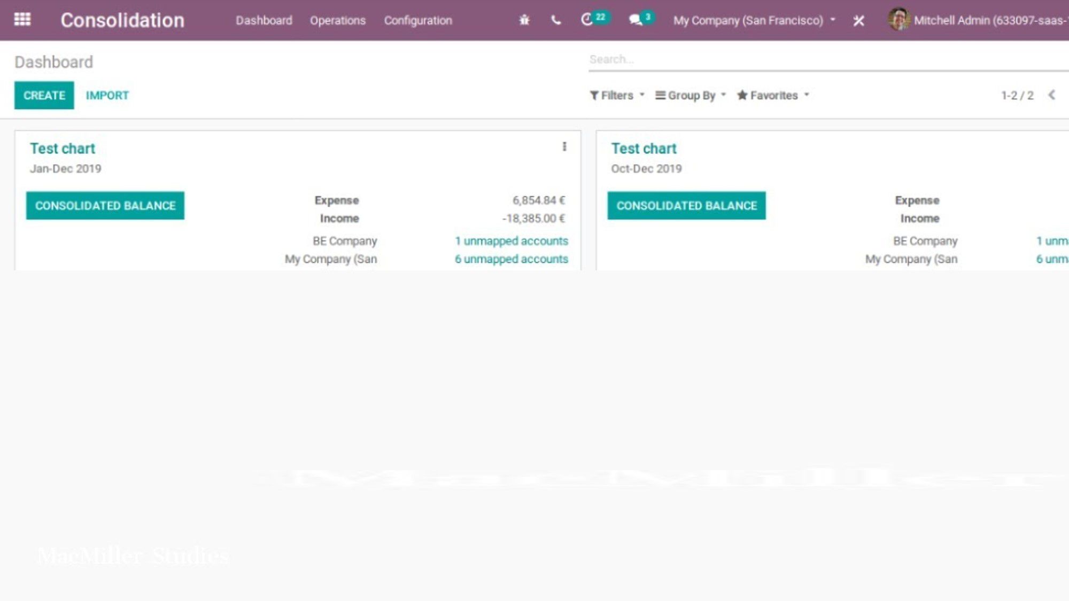This screenshot has height=601, width=1069.
Task: Click Income label on Jan-Dec 2019 card
Action: [339, 218]
